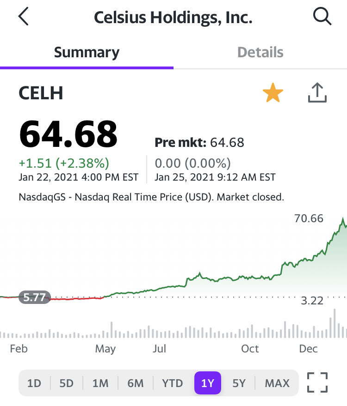
Task: Toggle the gold favorite star
Action: (273, 93)
